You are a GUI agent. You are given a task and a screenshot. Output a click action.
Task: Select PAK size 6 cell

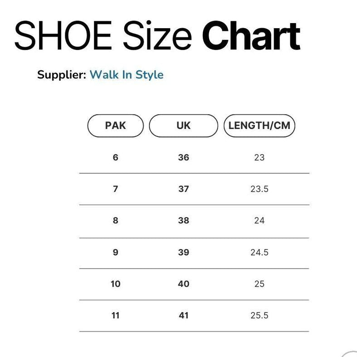[x=115, y=157]
